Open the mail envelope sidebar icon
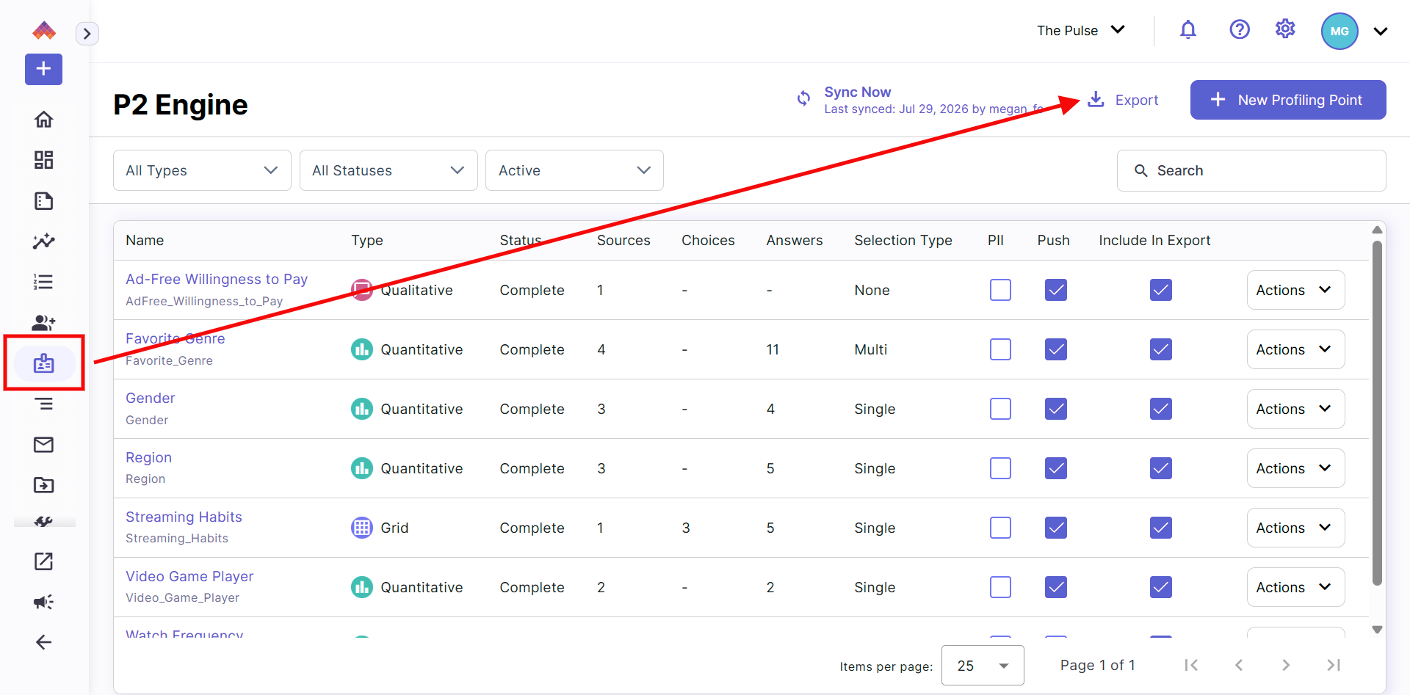 (44, 445)
